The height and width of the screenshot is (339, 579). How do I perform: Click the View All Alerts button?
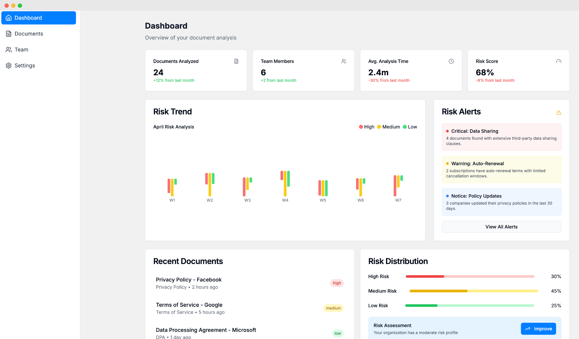501,227
